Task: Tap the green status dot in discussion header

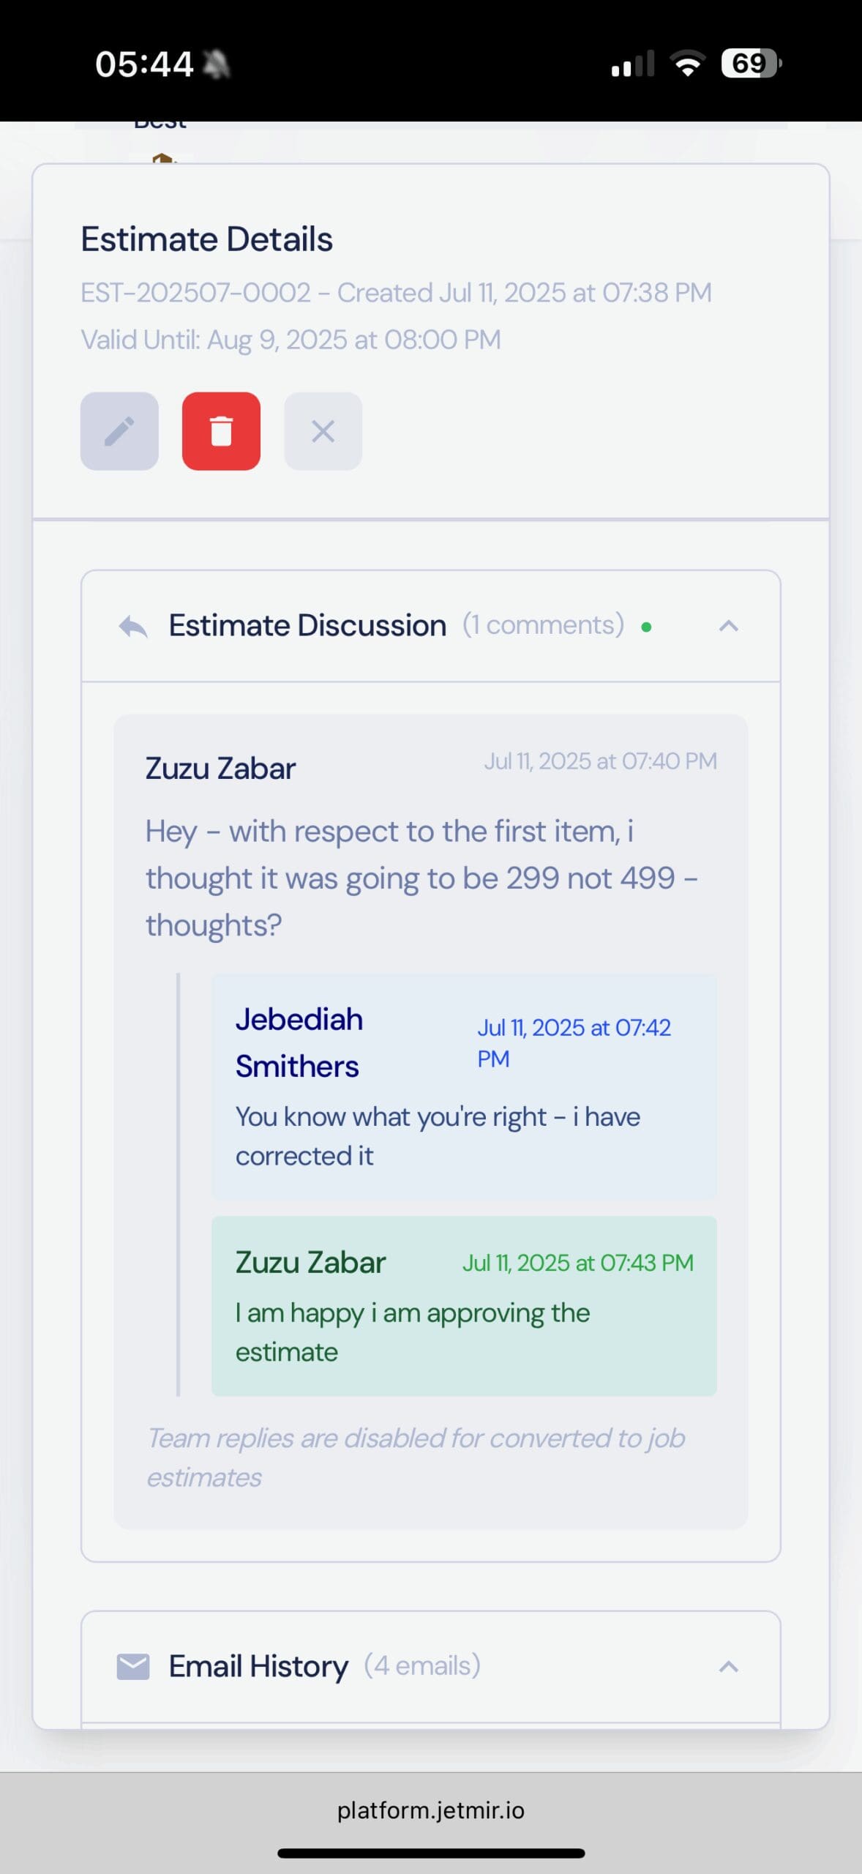Action: coord(646,627)
